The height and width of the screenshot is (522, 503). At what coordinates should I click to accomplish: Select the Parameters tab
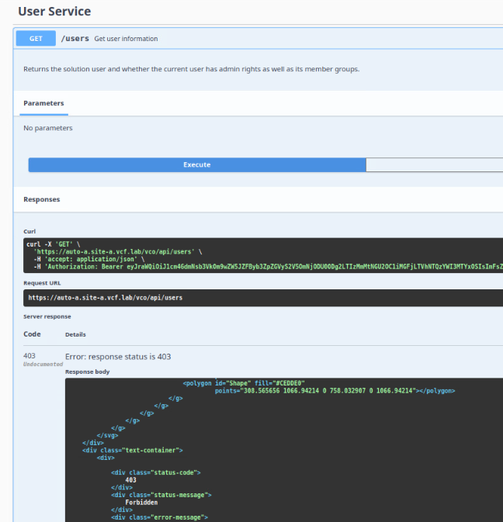pyautogui.click(x=43, y=103)
